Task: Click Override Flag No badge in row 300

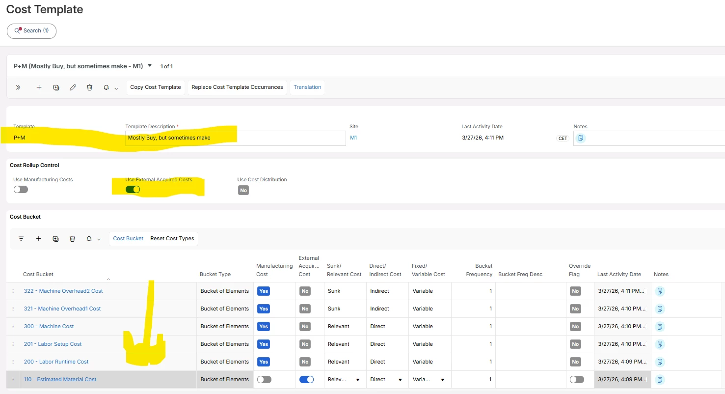Action: coord(575,327)
